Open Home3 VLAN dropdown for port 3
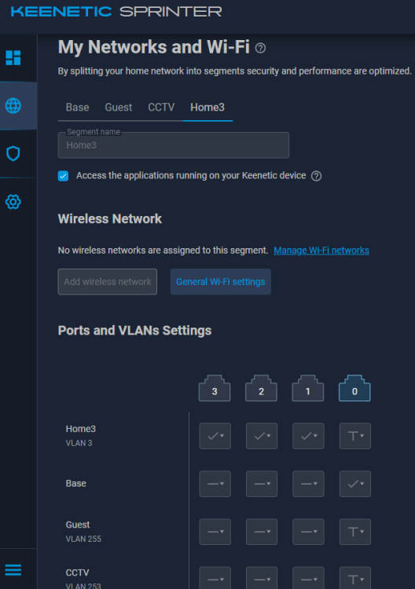Viewport: 415px width, 589px height. (x=215, y=436)
